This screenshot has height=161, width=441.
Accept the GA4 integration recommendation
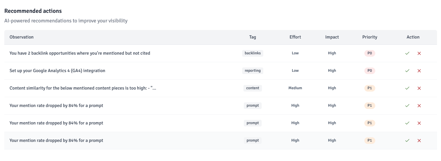click(407, 71)
